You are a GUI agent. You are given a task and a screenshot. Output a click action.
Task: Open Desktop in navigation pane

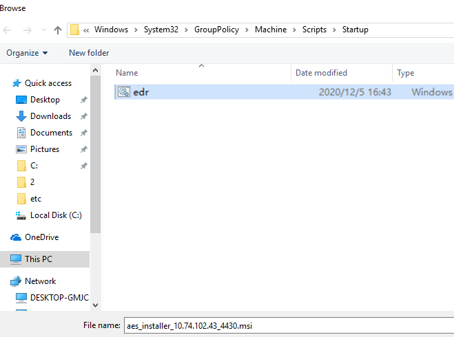coord(45,100)
